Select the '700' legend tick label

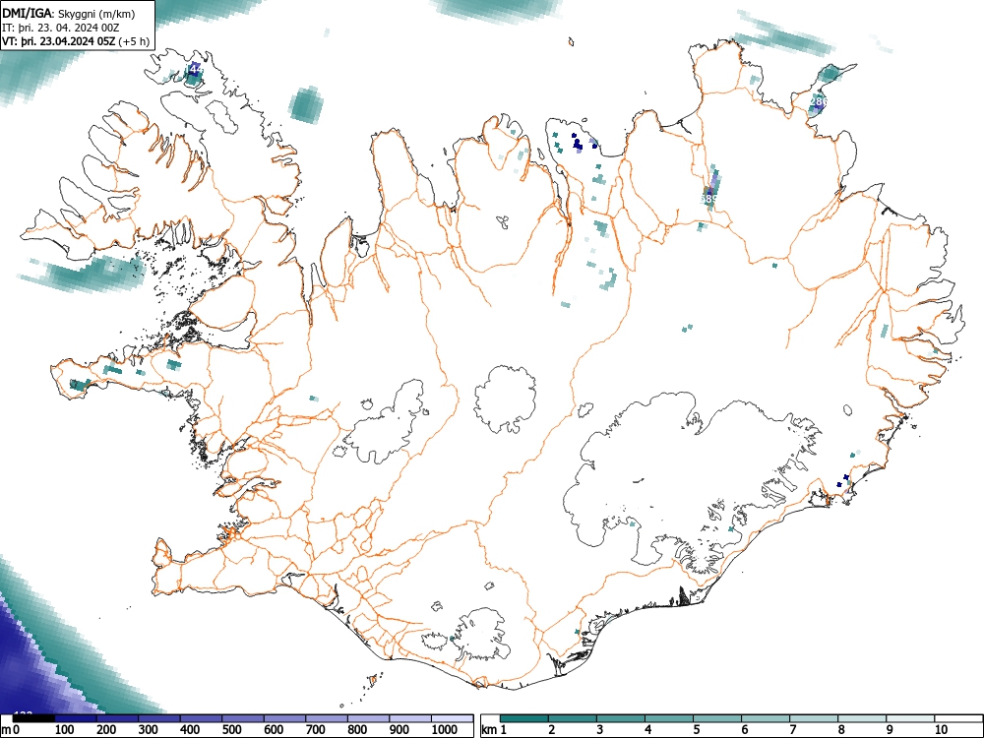tap(316, 730)
